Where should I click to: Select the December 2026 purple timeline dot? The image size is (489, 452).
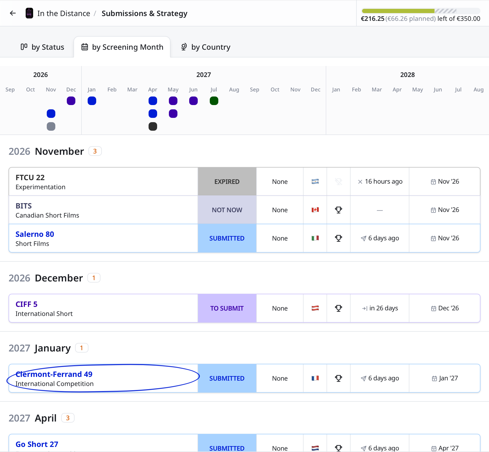click(x=71, y=101)
